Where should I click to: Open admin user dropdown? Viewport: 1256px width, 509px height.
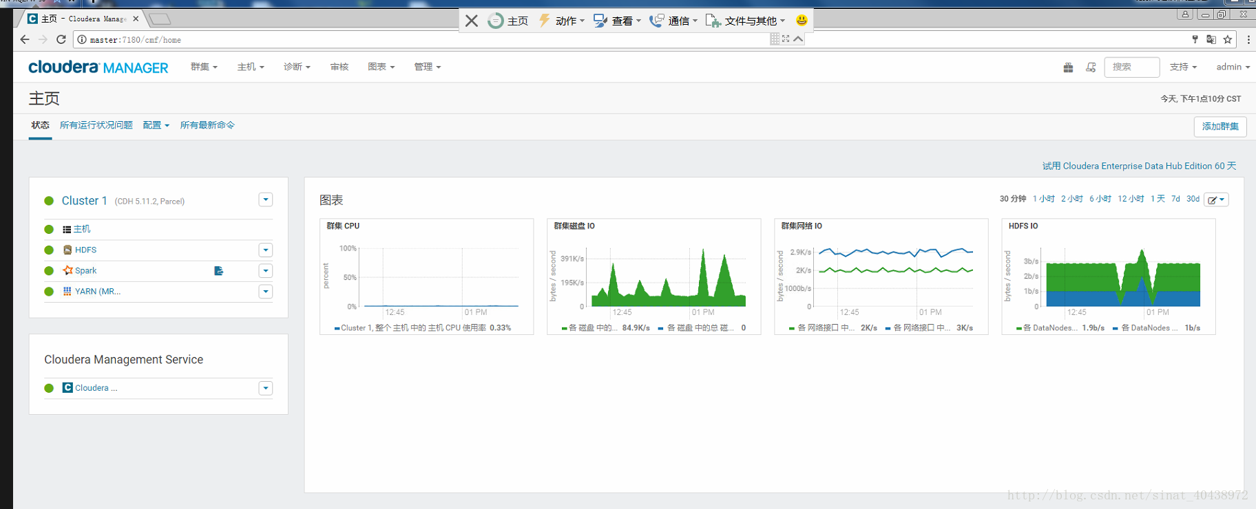point(1233,67)
